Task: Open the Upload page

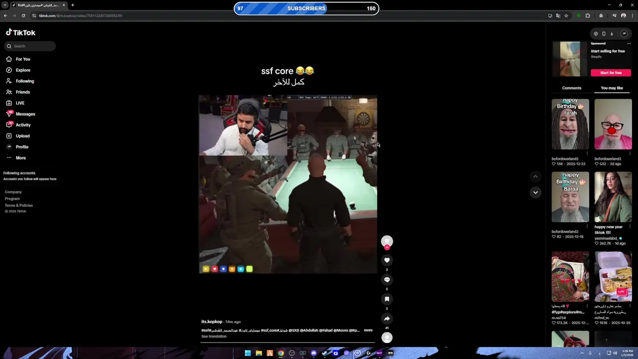Action: [x=18, y=136]
